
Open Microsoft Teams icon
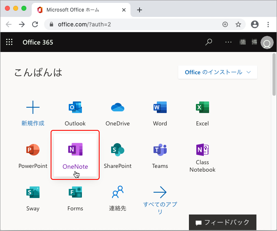pos(160,151)
